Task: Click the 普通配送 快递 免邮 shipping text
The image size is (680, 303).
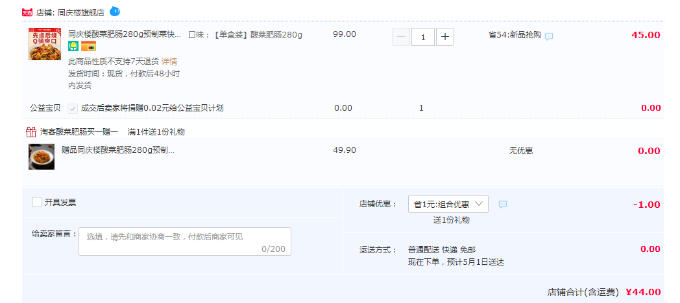Action: 442,250
